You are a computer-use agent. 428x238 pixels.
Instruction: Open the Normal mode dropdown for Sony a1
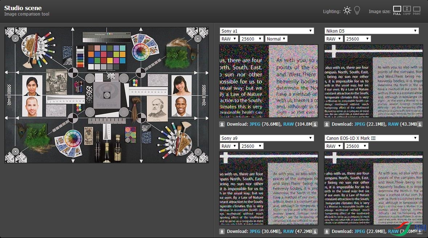point(276,39)
